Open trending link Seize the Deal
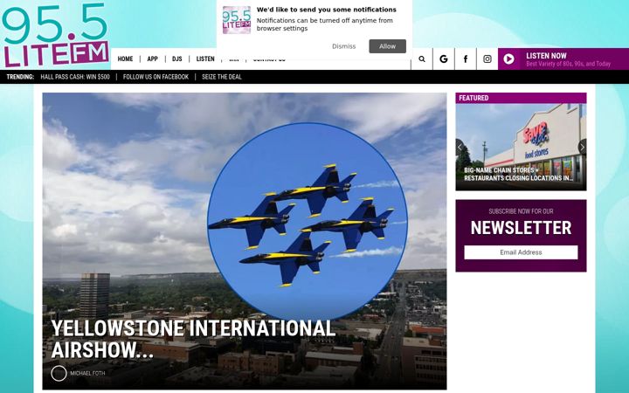 pos(222,77)
